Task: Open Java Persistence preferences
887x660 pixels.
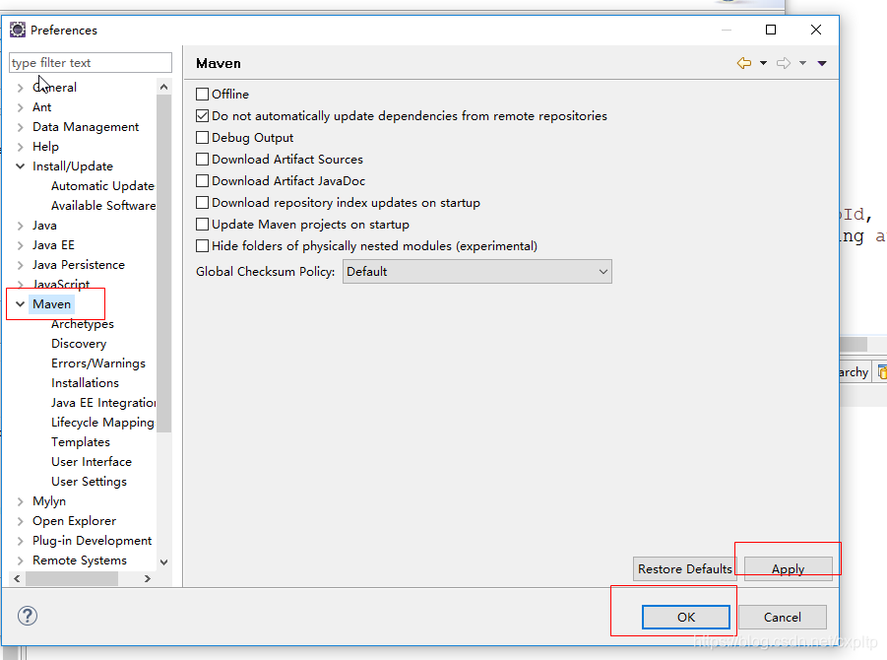Action: [x=79, y=265]
